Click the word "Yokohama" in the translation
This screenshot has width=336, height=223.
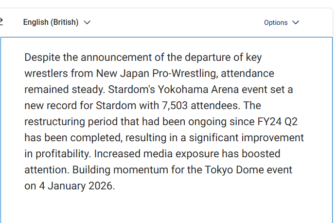[x=183, y=90]
